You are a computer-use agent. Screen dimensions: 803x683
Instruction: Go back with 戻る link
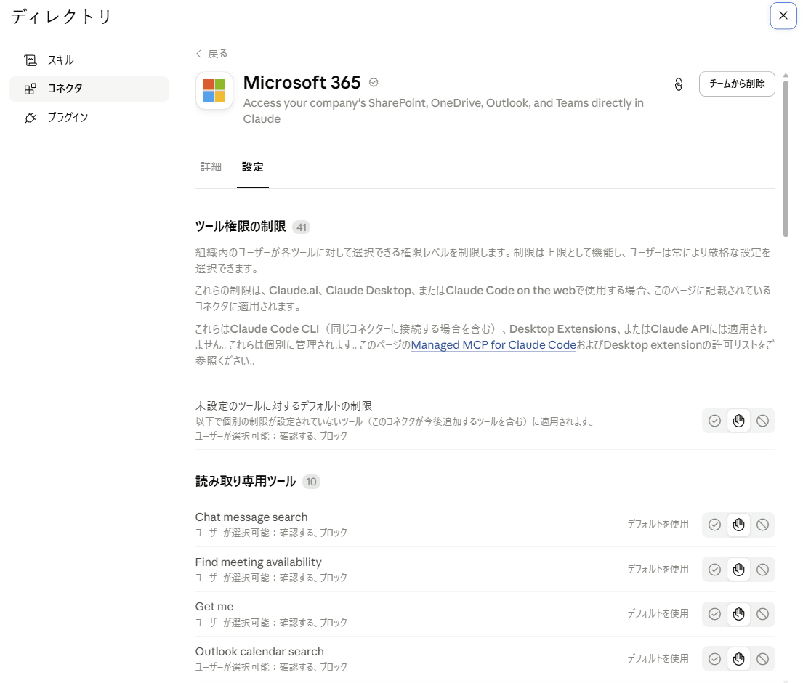pos(211,53)
